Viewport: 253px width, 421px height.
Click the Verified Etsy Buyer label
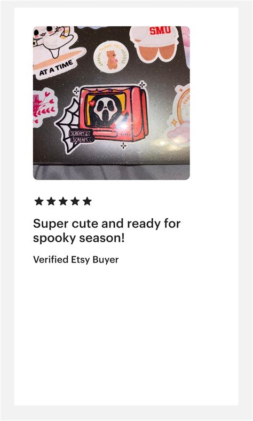[76, 260]
